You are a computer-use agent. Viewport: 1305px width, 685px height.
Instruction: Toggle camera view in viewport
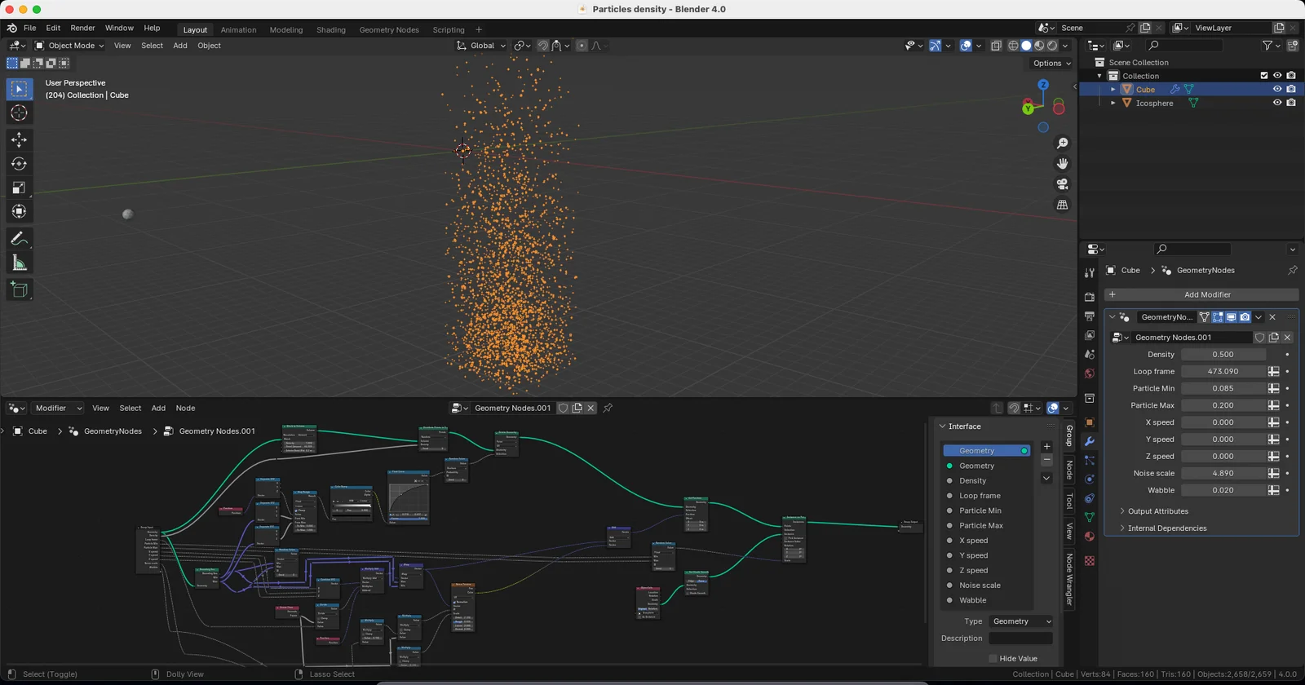point(1062,184)
